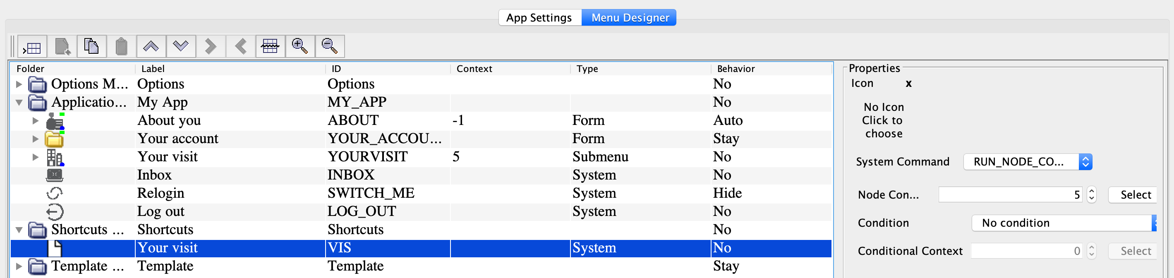Zoom out with the magnifier minus icon
The image size is (1174, 278).
[x=330, y=47]
